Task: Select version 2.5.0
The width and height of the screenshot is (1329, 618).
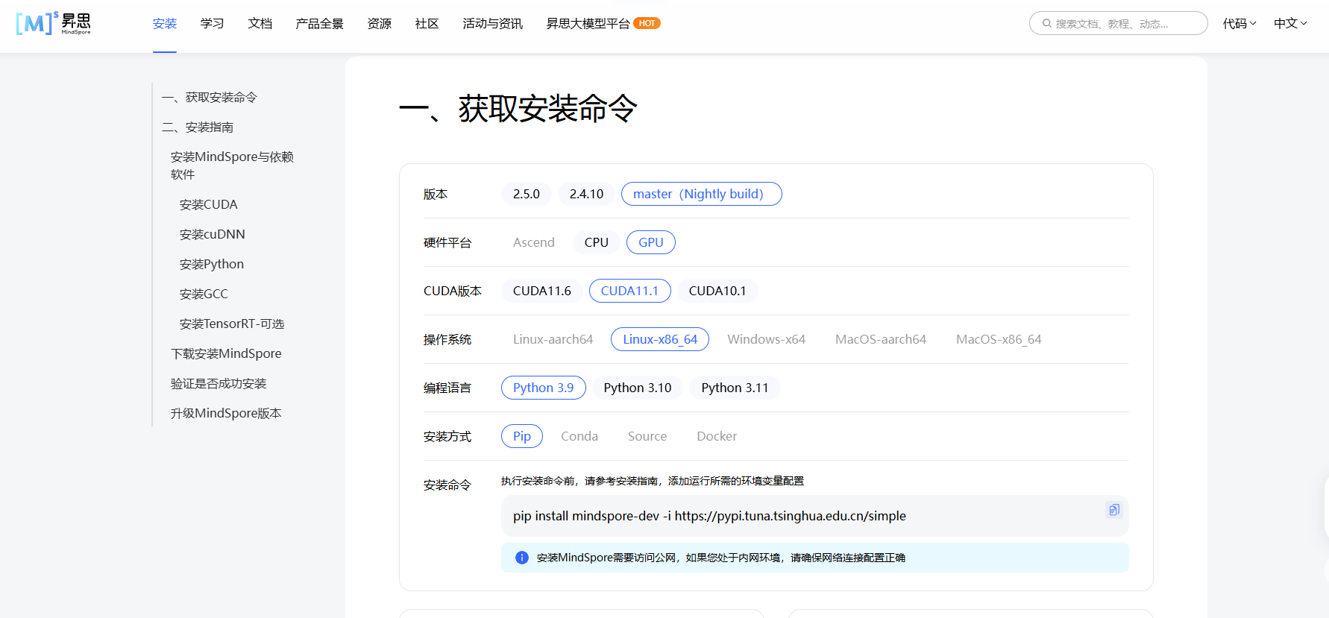Action: point(527,194)
